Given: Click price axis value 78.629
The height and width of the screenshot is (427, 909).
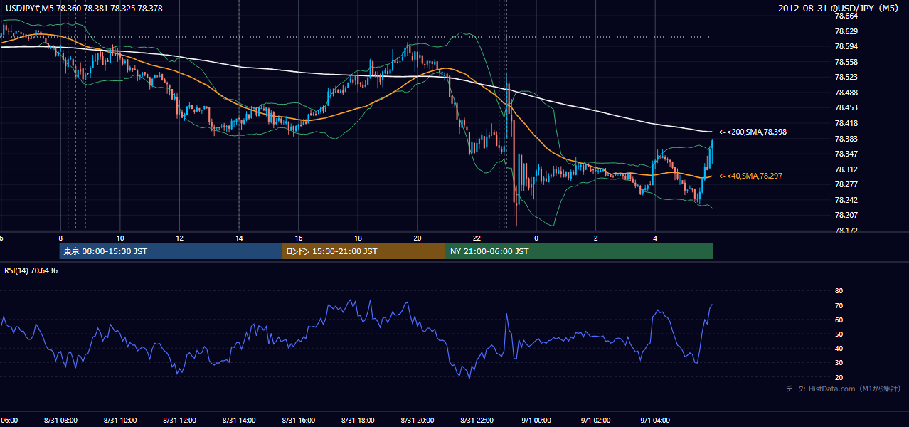Looking at the screenshot, I should click(845, 31).
